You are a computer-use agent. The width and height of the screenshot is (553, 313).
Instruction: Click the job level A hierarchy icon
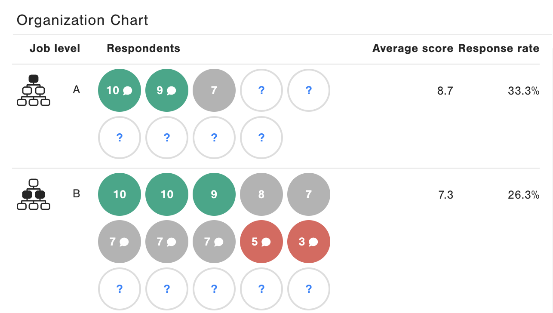tap(34, 90)
